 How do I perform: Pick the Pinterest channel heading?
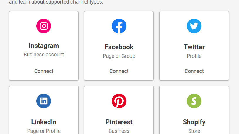(119, 122)
